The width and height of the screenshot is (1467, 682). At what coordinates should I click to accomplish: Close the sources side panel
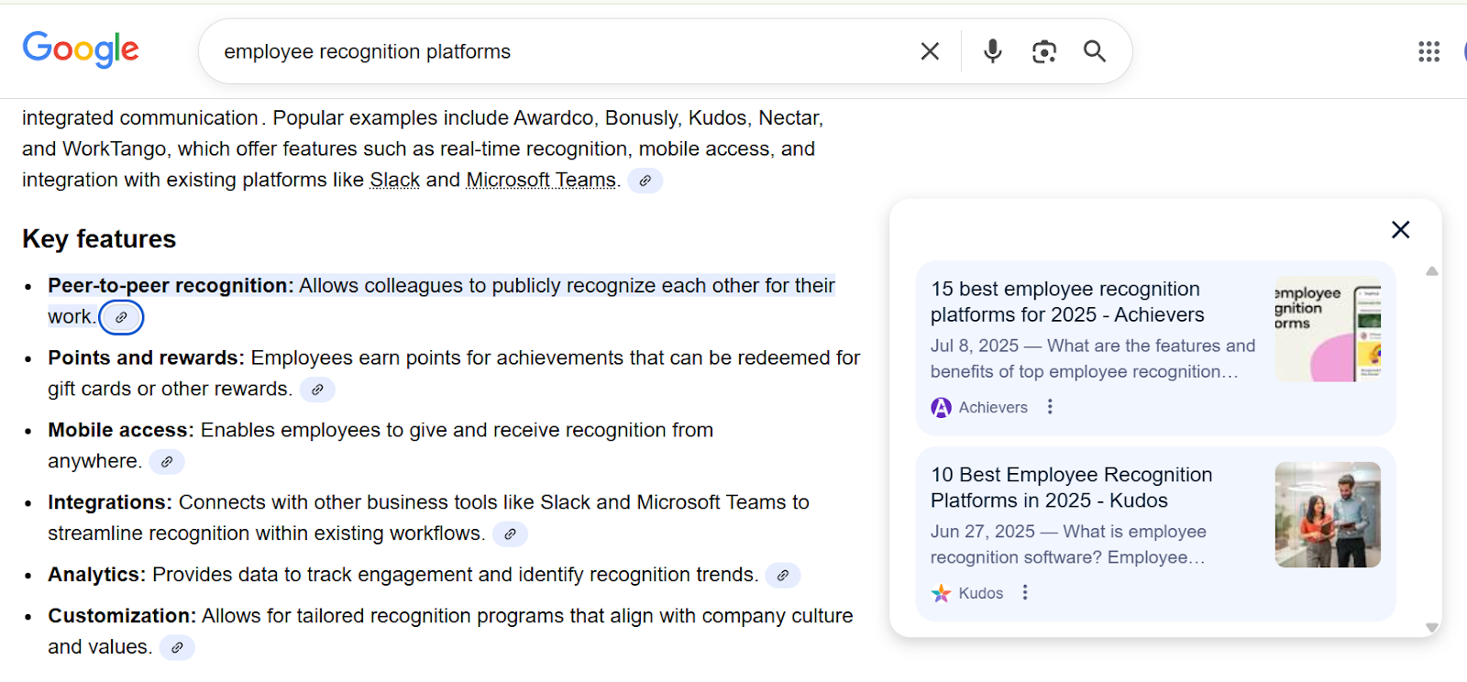(1400, 229)
